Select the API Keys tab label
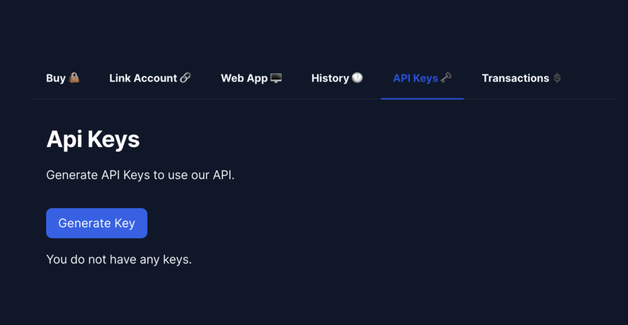This screenshot has width=628, height=325. [415, 78]
